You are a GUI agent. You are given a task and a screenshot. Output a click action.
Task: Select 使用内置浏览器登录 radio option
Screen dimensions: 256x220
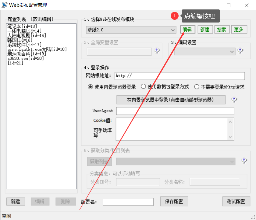[90, 87]
